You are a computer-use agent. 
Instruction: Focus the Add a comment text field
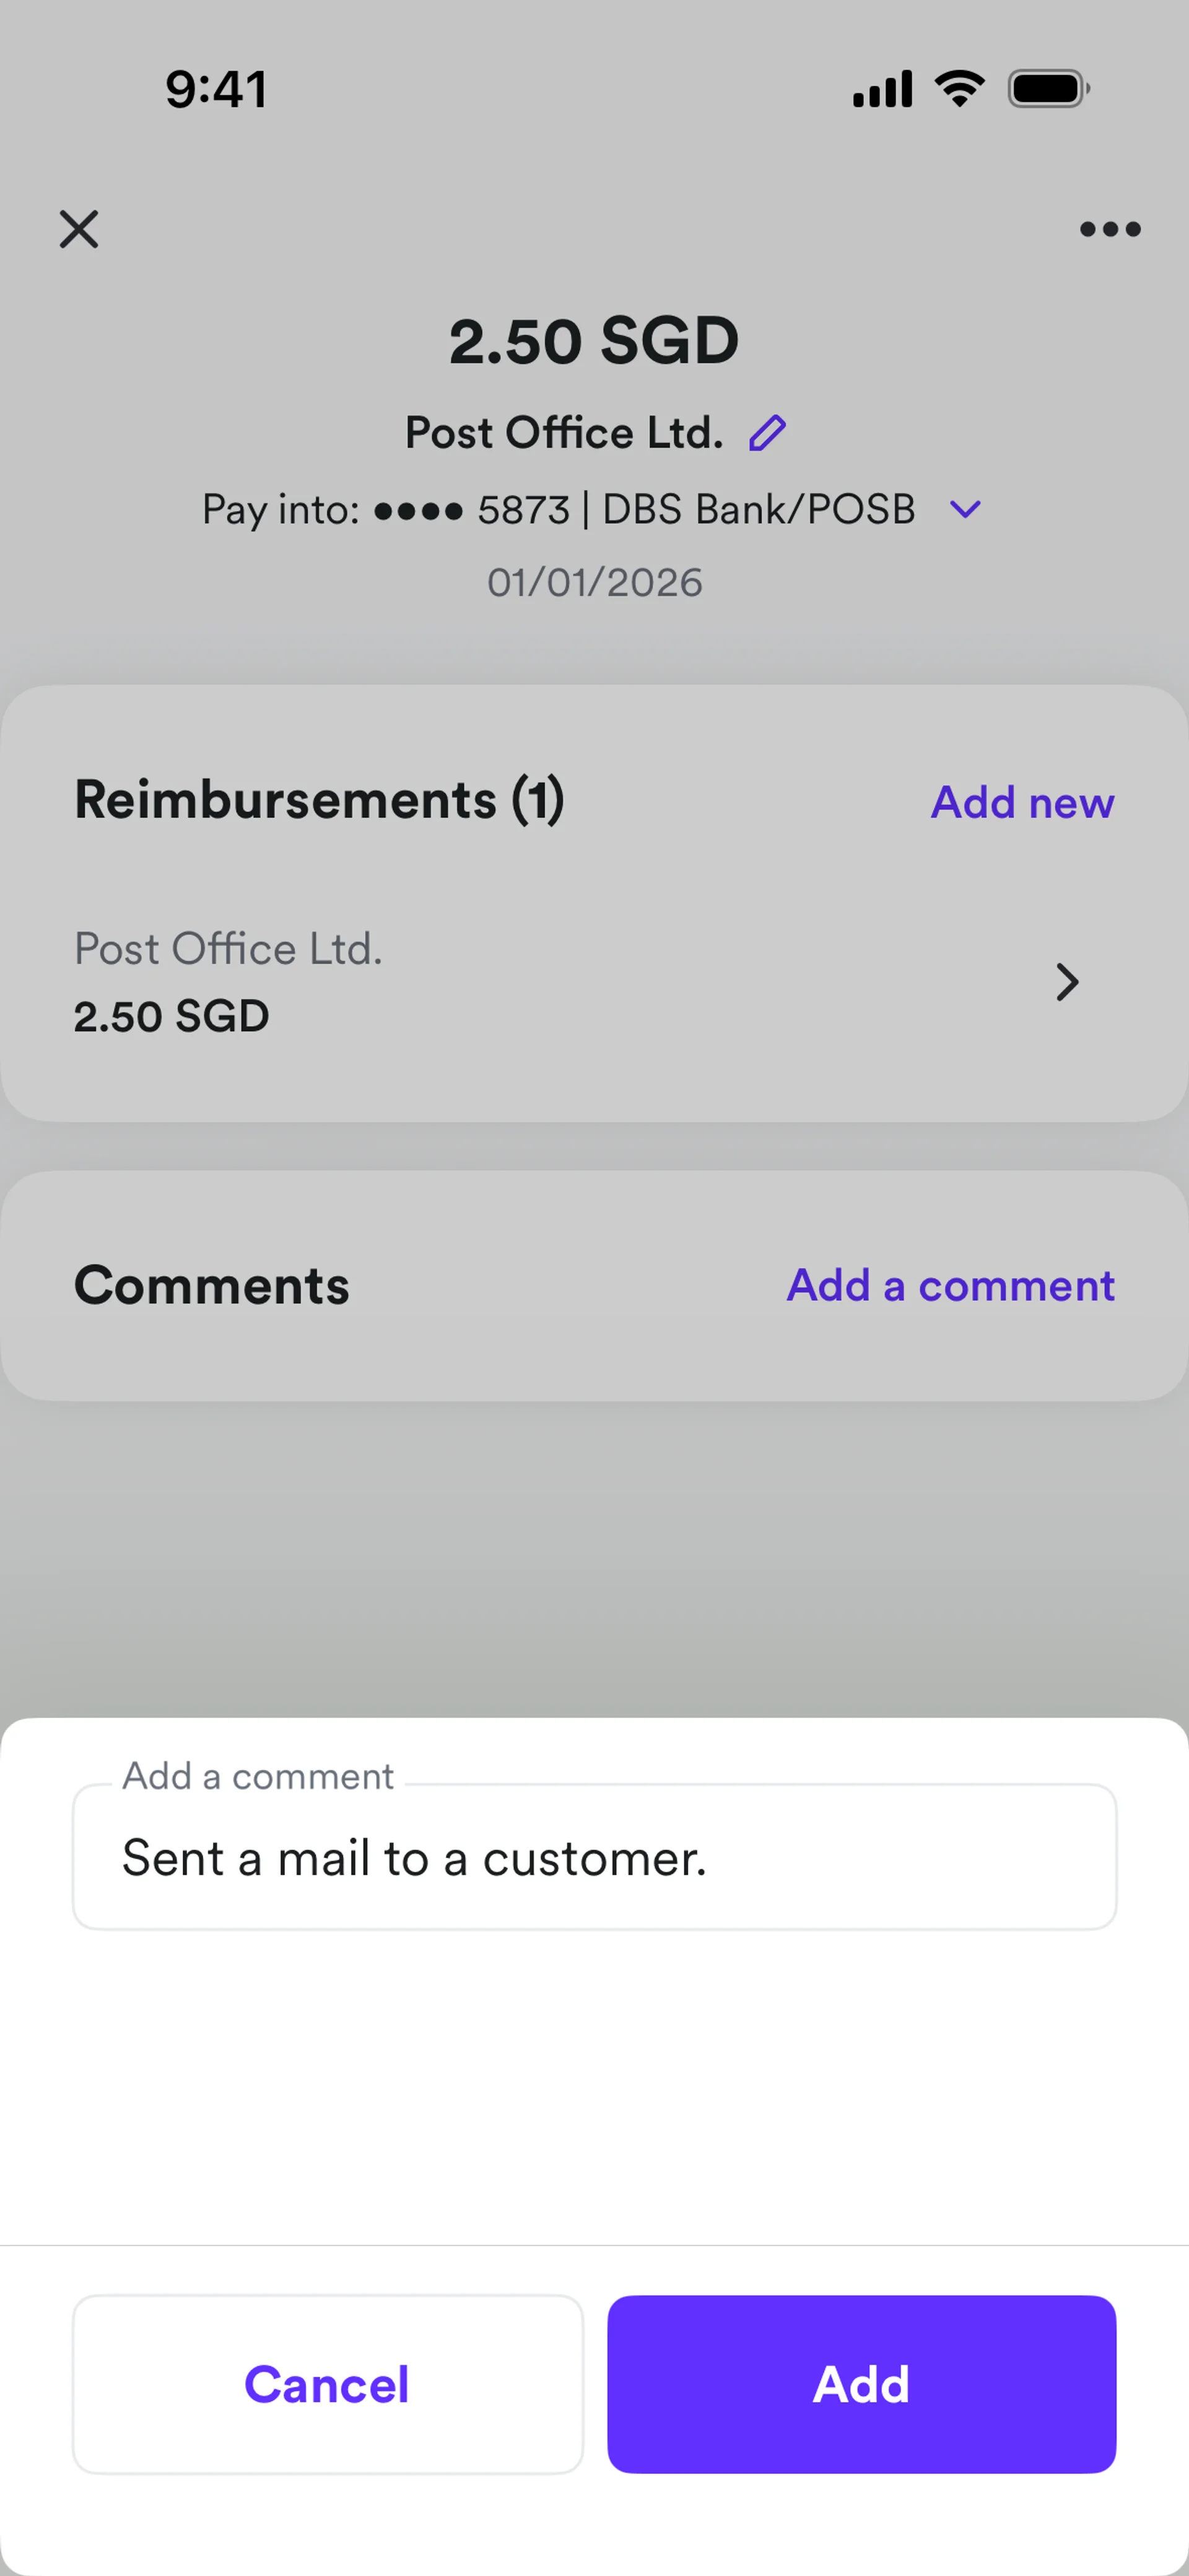(x=594, y=1858)
